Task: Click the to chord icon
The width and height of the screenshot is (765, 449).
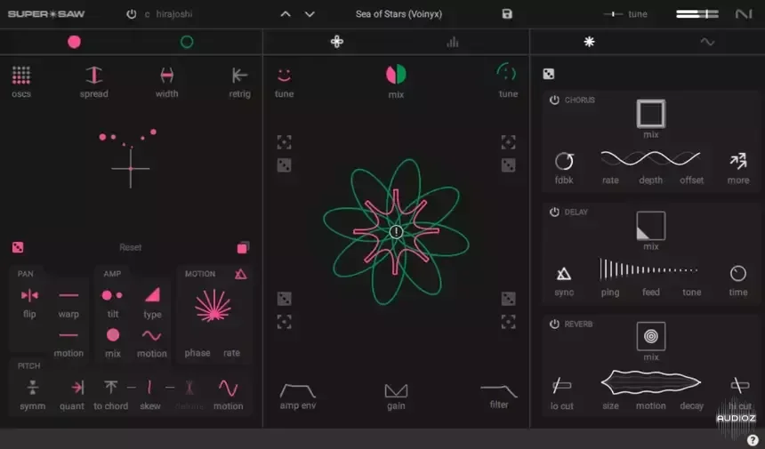Action: (x=111, y=387)
